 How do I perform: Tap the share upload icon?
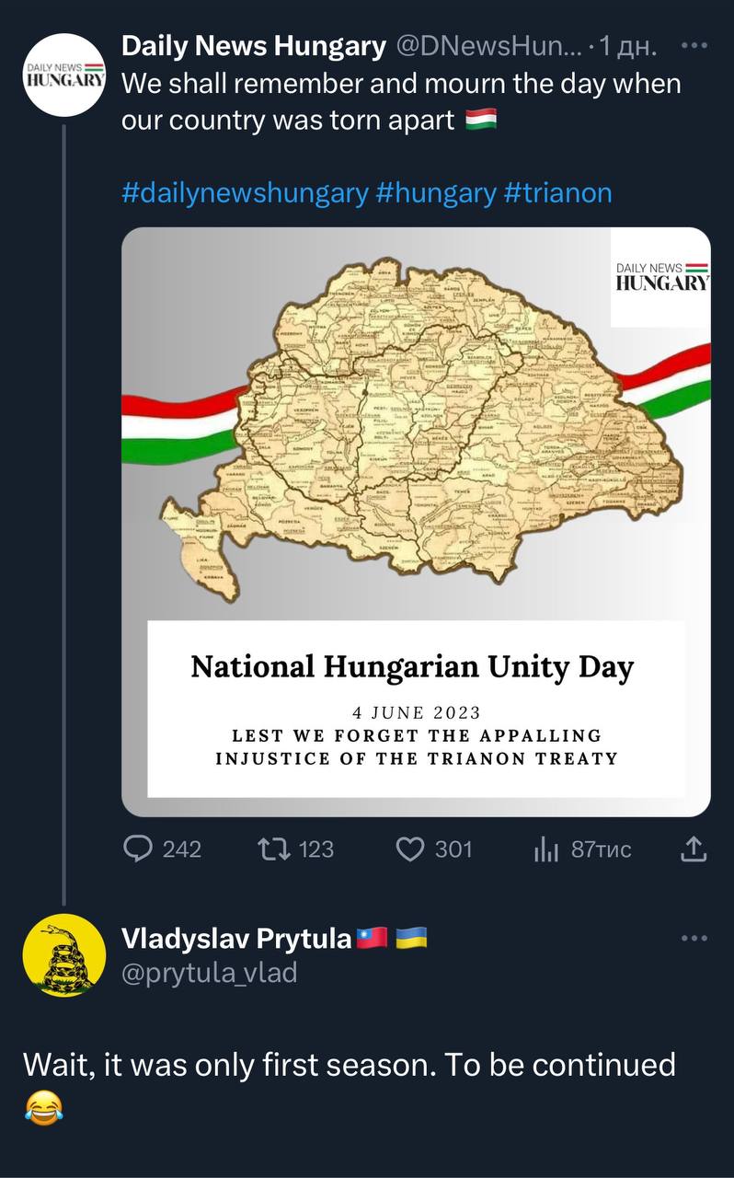(x=694, y=849)
